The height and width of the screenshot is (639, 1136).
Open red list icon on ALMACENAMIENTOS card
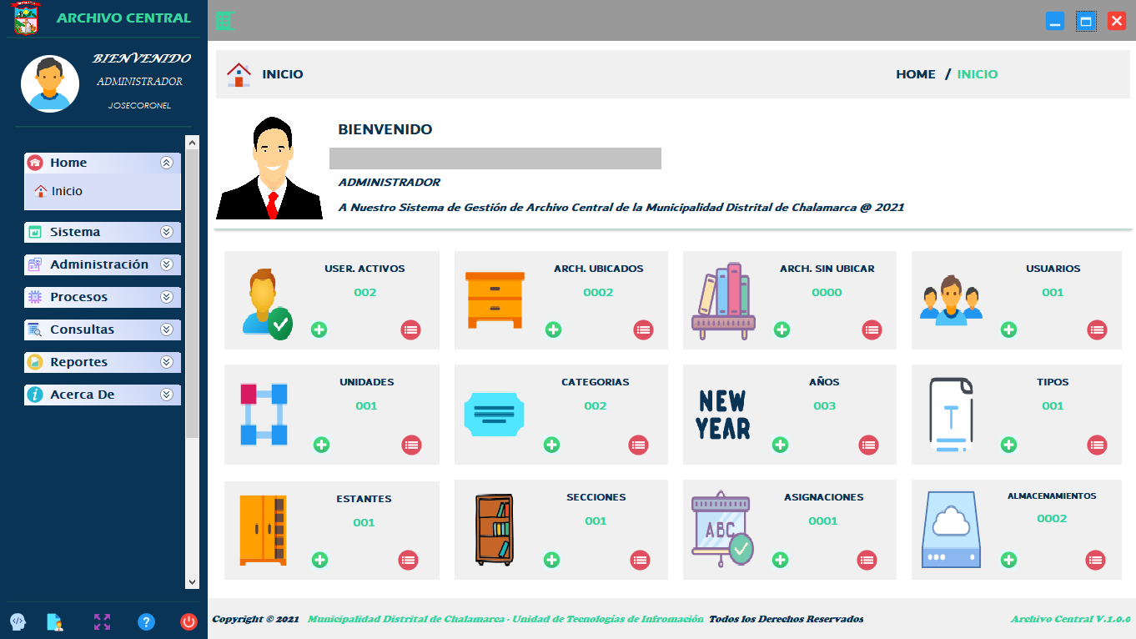1095,561
